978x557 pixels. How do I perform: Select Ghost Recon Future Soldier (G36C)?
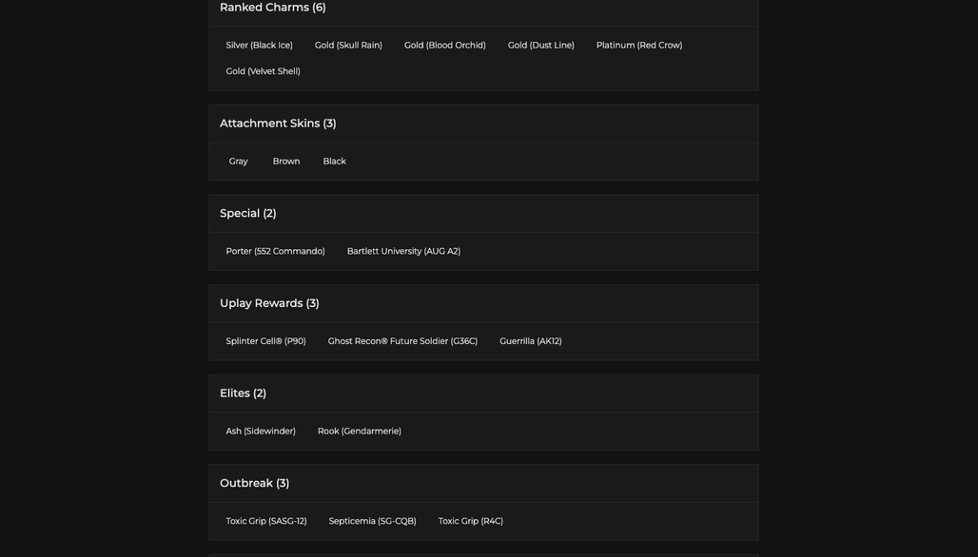tap(402, 341)
